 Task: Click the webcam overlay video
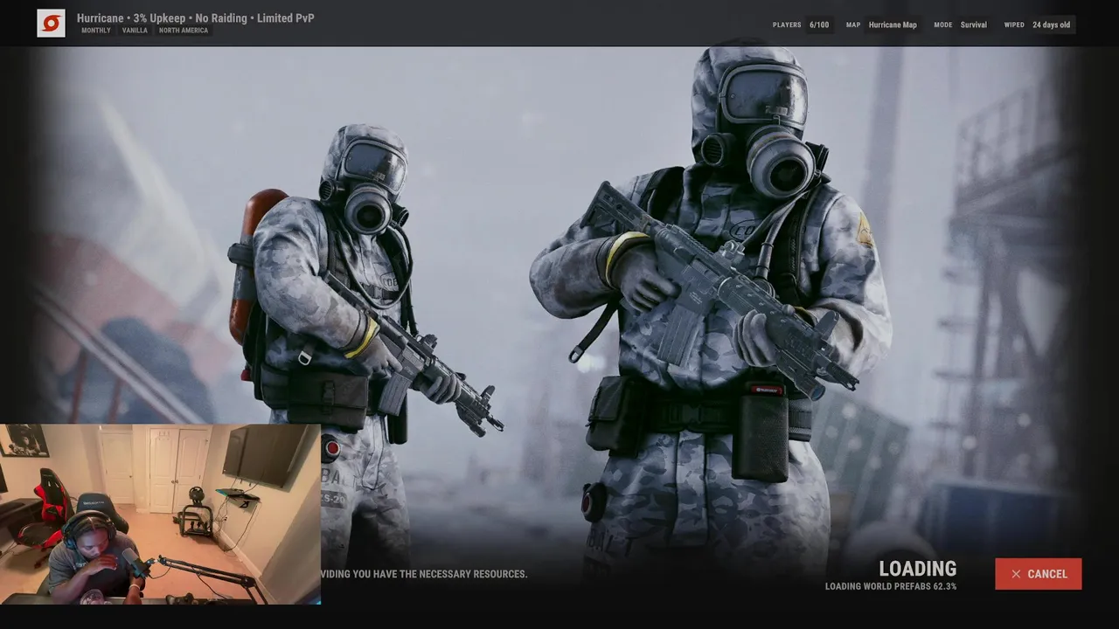[x=160, y=515]
